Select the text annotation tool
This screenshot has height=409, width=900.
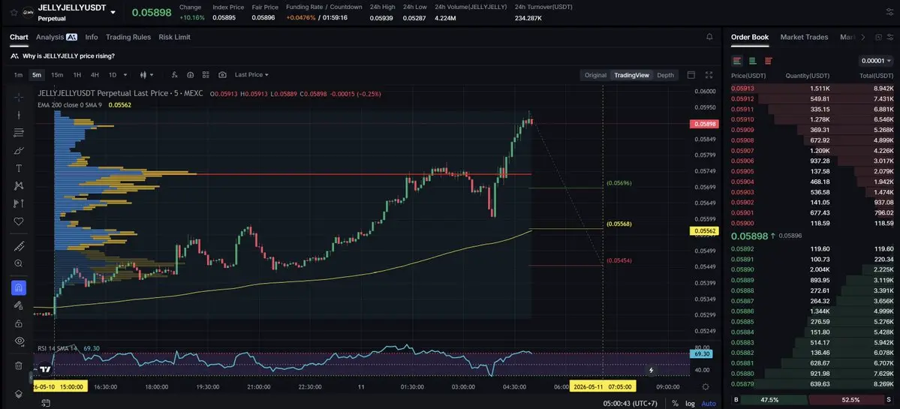[x=18, y=168]
